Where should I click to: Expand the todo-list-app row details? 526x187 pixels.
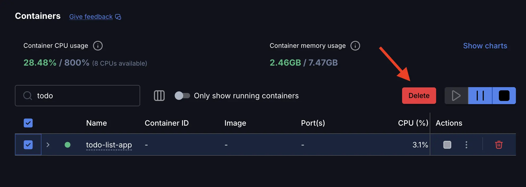coord(48,145)
